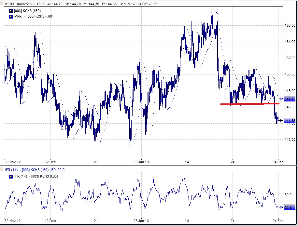
Task: Click the arrow pointing to 147.1 label
Action: [x=280, y=99]
